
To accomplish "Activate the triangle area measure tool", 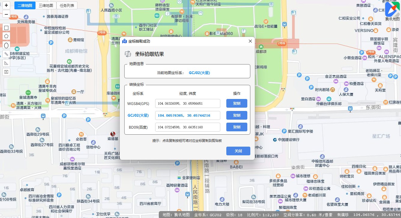I will pos(6,63).
